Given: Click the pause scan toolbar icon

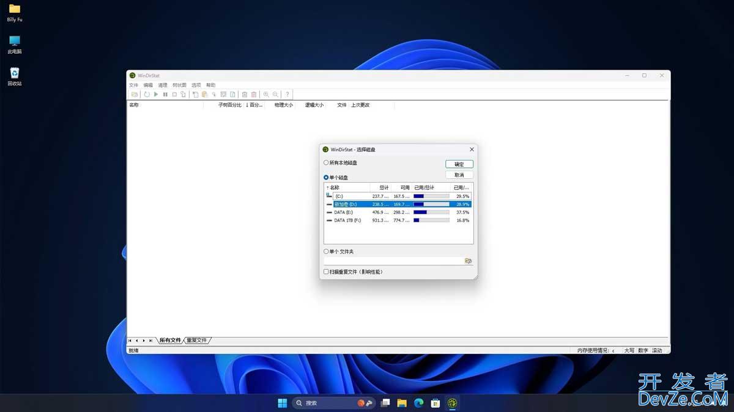Looking at the screenshot, I should pyautogui.click(x=165, y=95).
